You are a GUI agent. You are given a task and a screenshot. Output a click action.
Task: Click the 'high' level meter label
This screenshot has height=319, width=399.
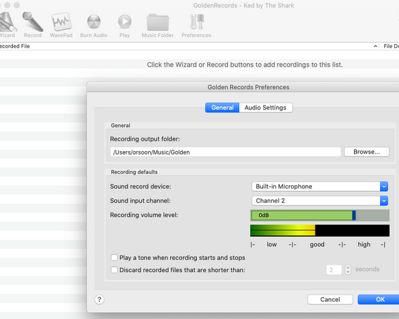pyautogui.click(x=364, y=244)
